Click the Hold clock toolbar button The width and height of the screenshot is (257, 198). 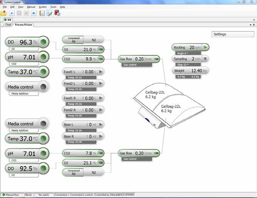click(x=19, y=13)
